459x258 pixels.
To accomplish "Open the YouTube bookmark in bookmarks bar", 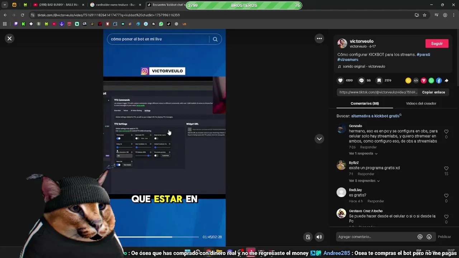I will point(54,24).
